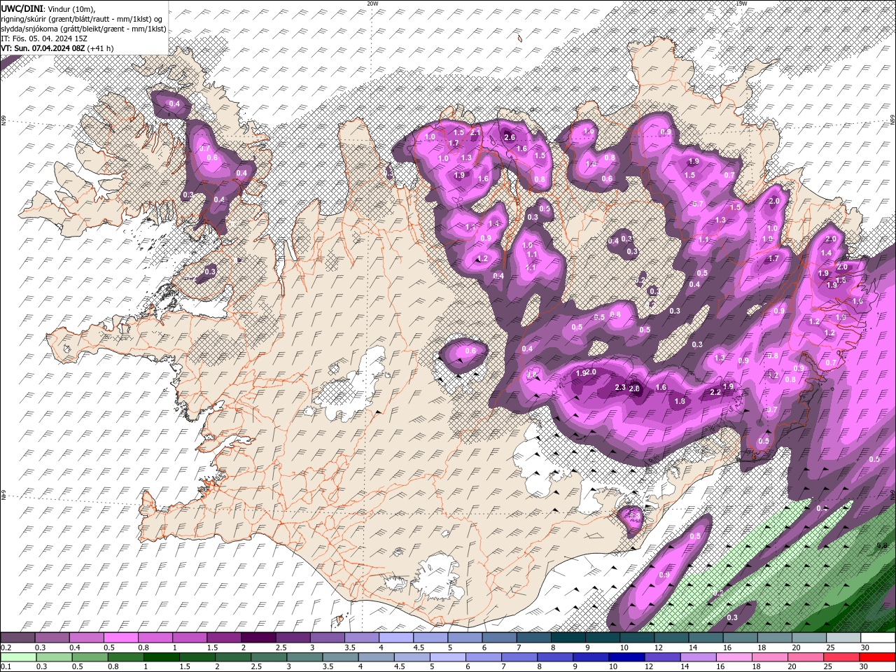The image size is (896, 672).
Task: Click upper legend swatch between 1 and 1.5
Action: [190, 638]
